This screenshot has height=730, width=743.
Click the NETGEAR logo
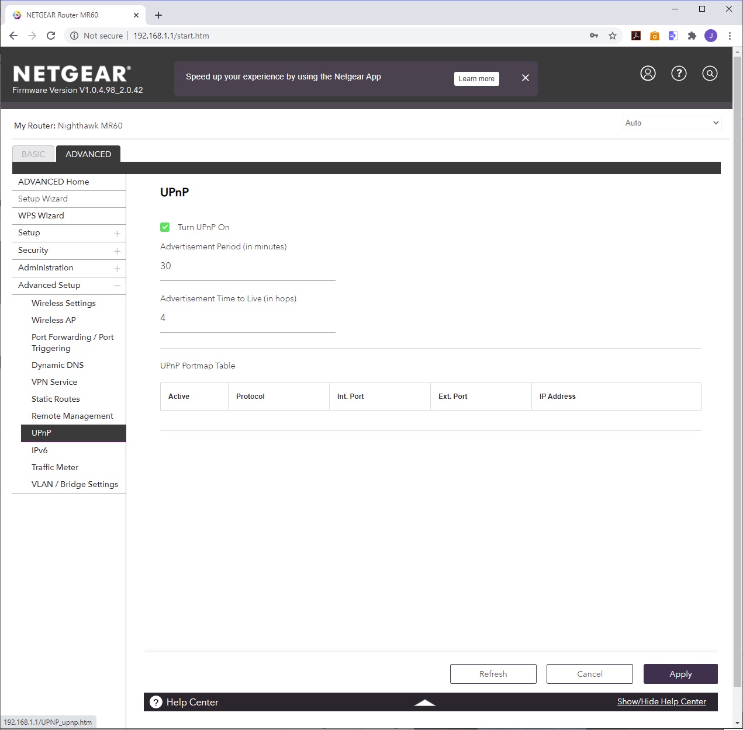[71, 74]
